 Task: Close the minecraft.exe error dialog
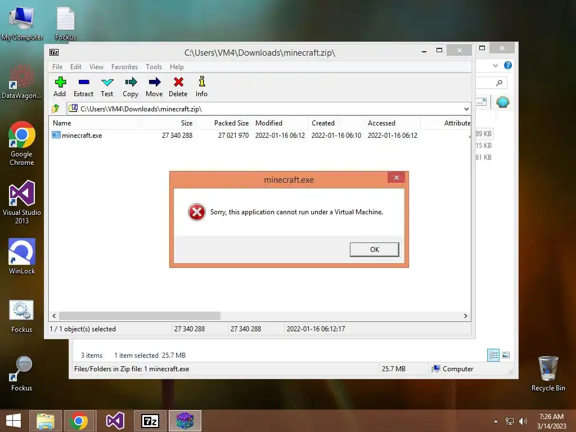click(397, 177)
